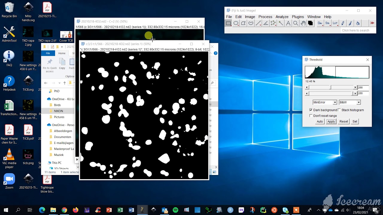Viewport: 383px width, 215px height.
Task: Open the LUT menu tool
Action: click(x=335, y=23)
